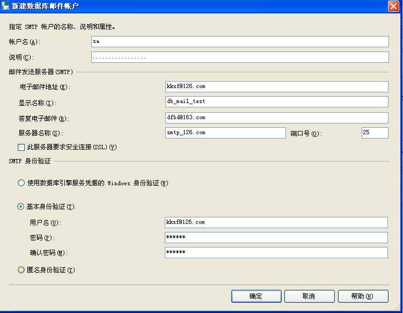Click the 服务器名称(S) label
This screenshot has height=313, width=403.
click(x=41, y=133)
